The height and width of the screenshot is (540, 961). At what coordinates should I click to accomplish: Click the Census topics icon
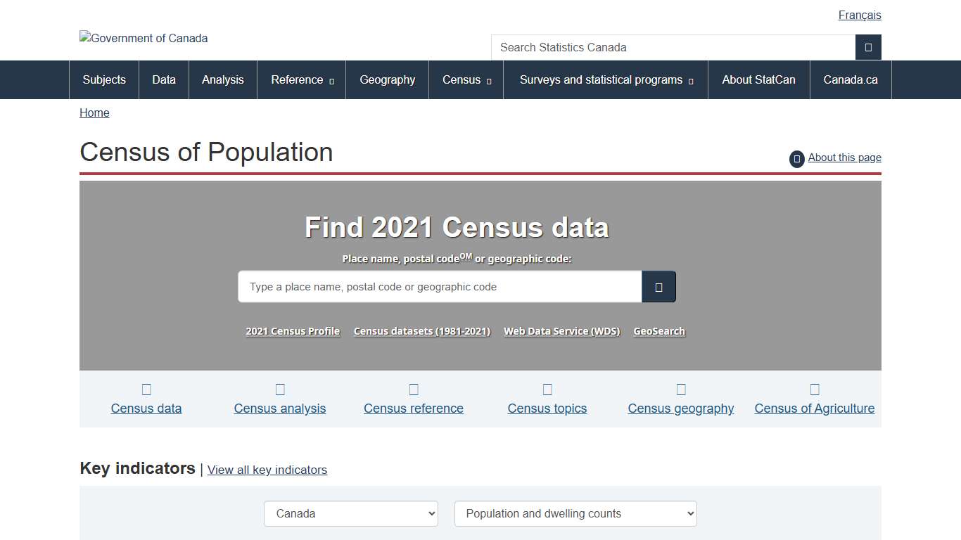pyautogui.click(x=547, y=389)
